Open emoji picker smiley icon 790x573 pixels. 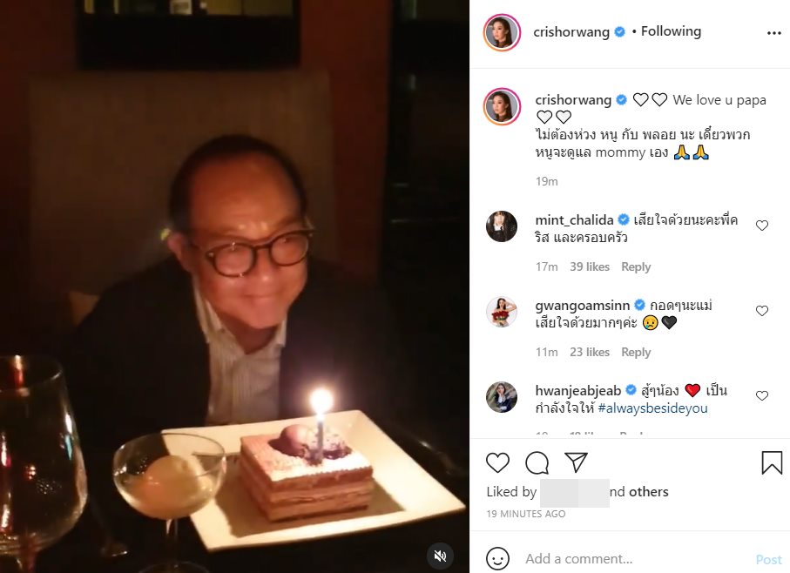[x=497, y=559]
